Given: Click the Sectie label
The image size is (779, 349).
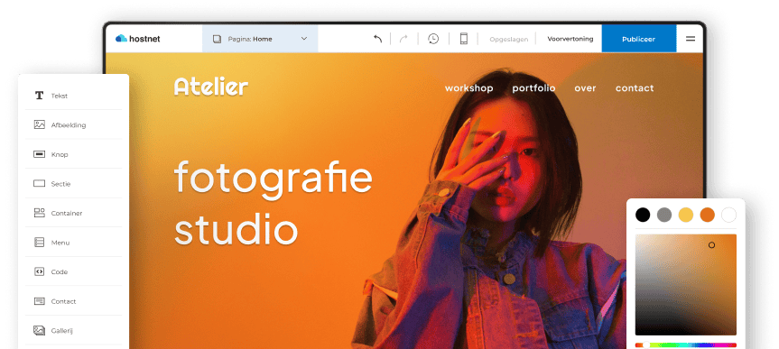Looking at the screenshot, I should click(x=60, y=184).
